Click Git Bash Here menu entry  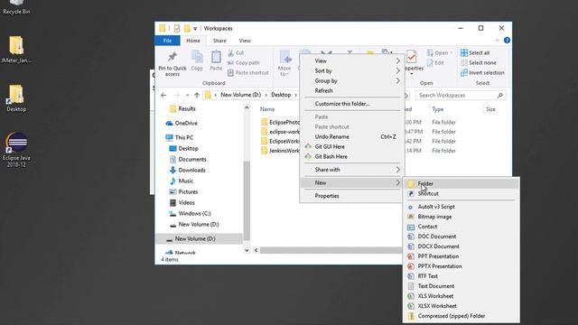351,156
